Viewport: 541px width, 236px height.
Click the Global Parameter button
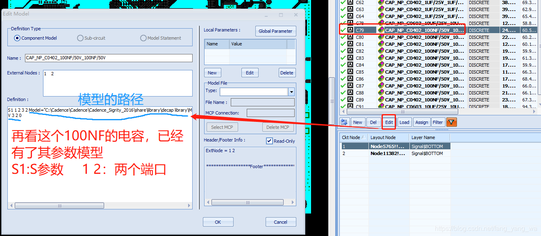point(275,31)
